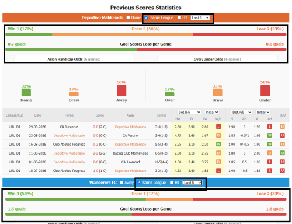Open Last 6 dropdown in blue header
Screen dimensions: 292x224
(192, 183)
